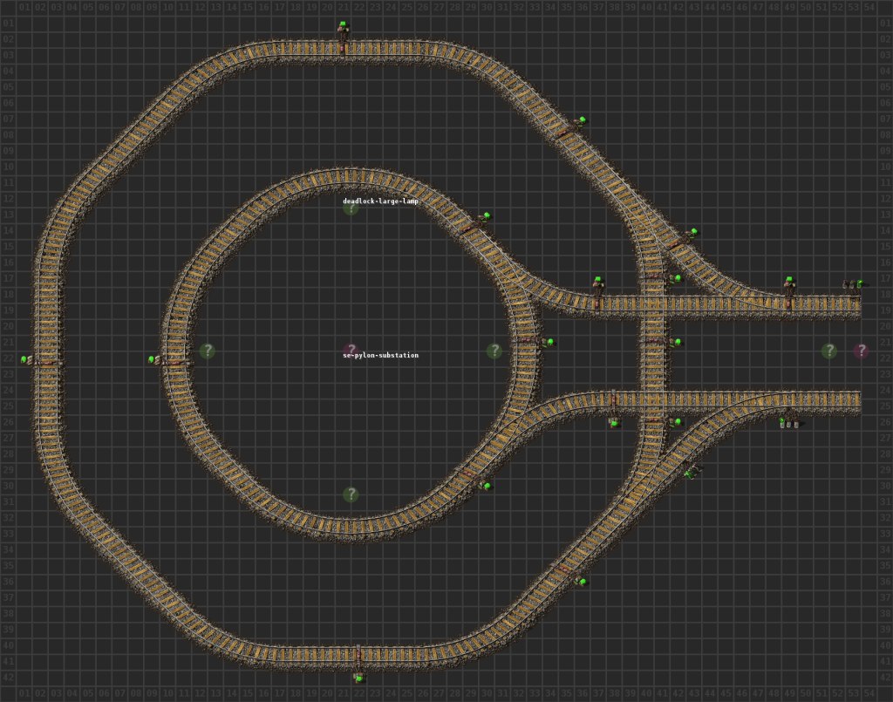Select inner loop's upper-right diagonal signal
The image size is (893, 702).
point(486,216)
